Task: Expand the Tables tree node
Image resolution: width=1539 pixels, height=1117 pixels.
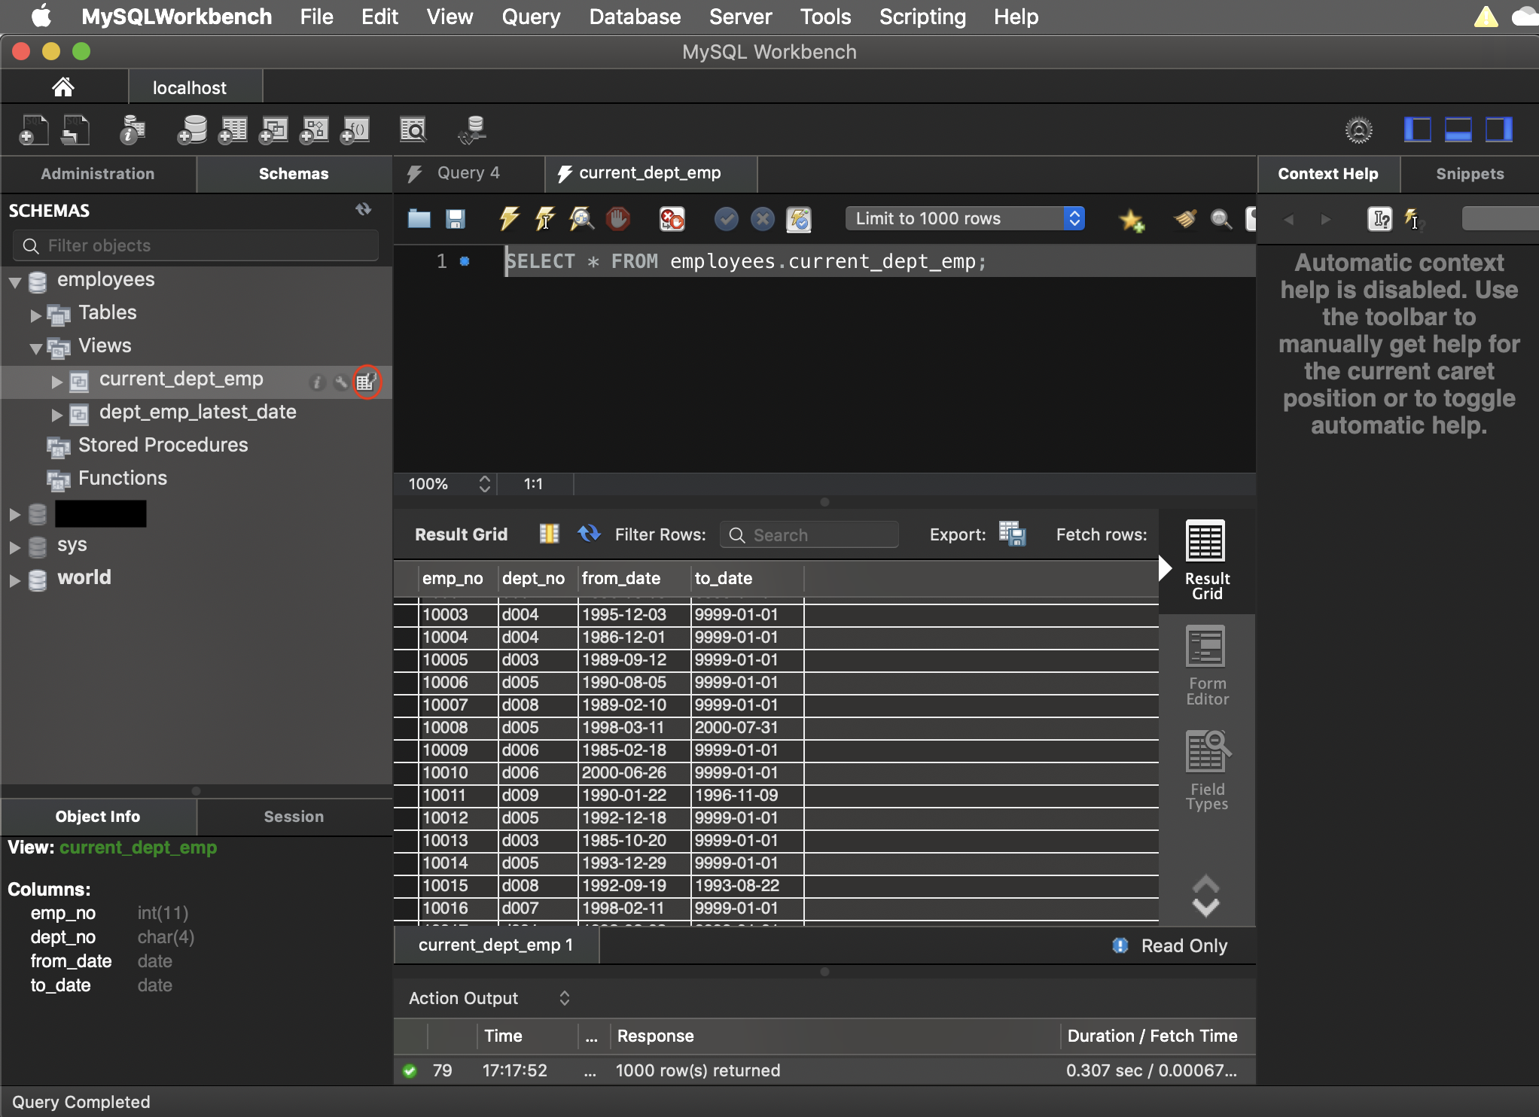Action: 35,315
